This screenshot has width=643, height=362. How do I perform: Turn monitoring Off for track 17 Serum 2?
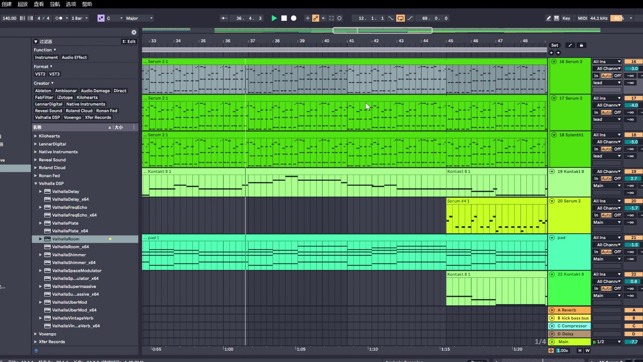point(618,112)
